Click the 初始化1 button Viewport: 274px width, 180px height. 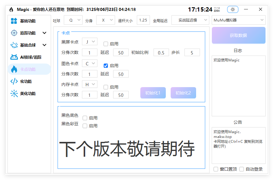click(x=153, y=93)
